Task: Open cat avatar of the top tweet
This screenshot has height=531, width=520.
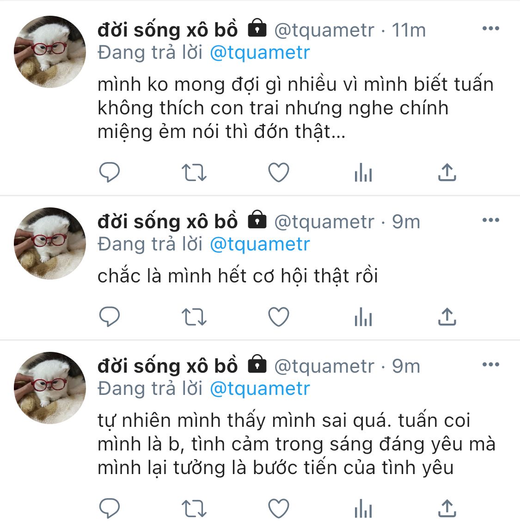Action: 50,52
